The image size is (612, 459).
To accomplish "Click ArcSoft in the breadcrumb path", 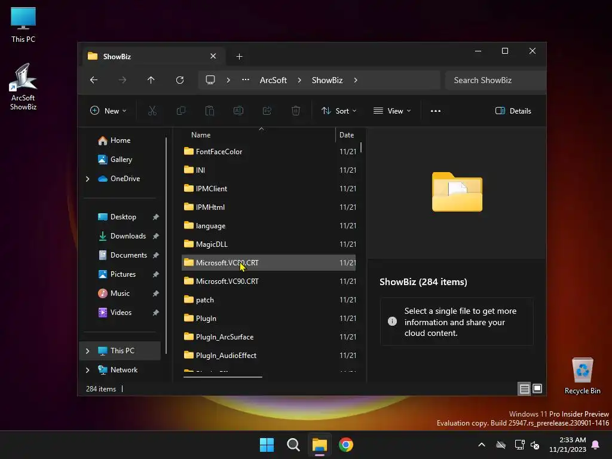I will click(273, 80).
